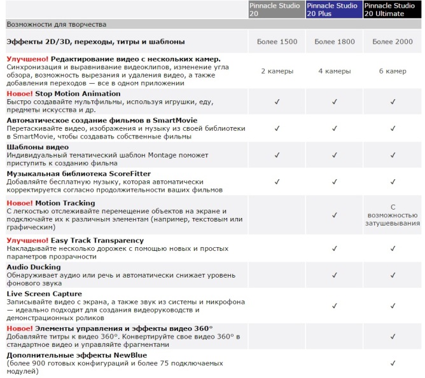Select the Pinnacle Studio 20 Plus column header
The height and width of the screenshot is (378, 425).
(333, 9)
